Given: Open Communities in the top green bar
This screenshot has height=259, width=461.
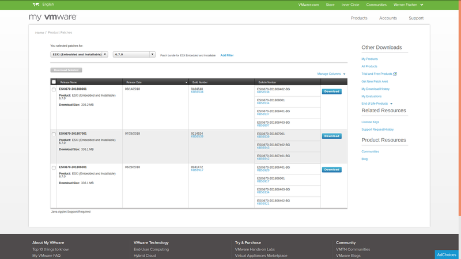Looking at the screenshot, I should pyautogui.click(x=376, y=5).
